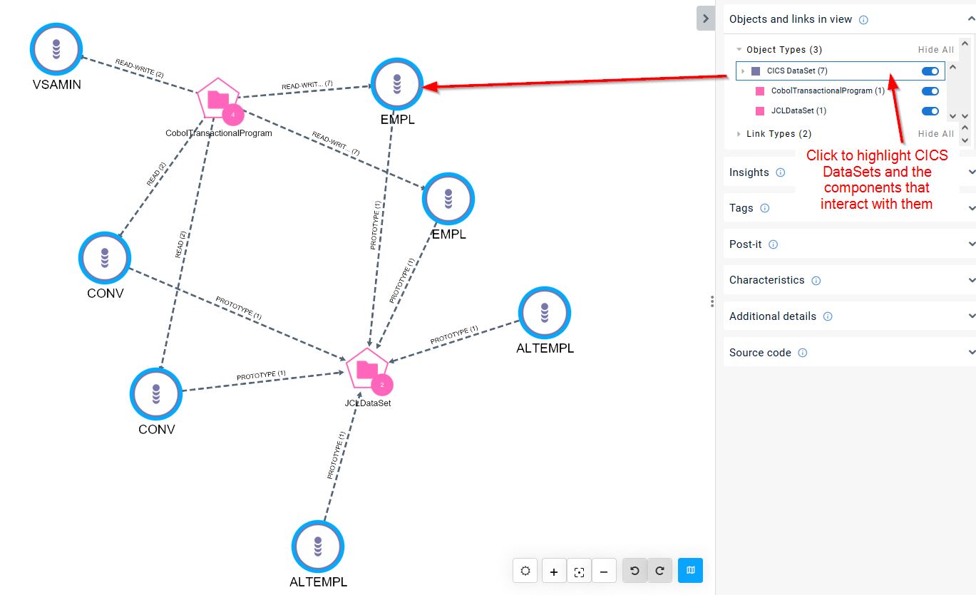Click the fit-to-screen center icon
Viewport: 976px width, 595px height.
point(579,571)
